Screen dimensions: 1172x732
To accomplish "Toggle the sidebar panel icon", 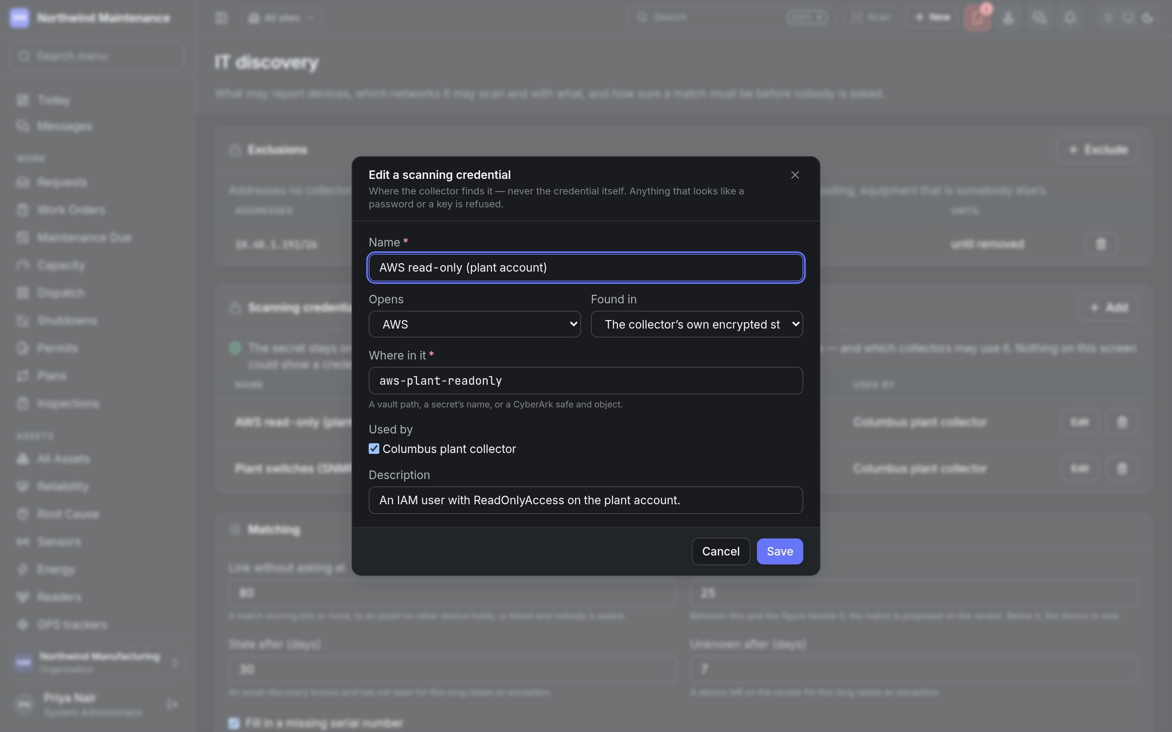I will [221, 18].
